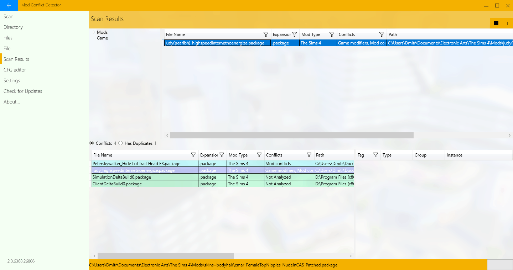513x270 pixels.
Task: Click the back arrow in title bar
Action: [x=9, y=5]
